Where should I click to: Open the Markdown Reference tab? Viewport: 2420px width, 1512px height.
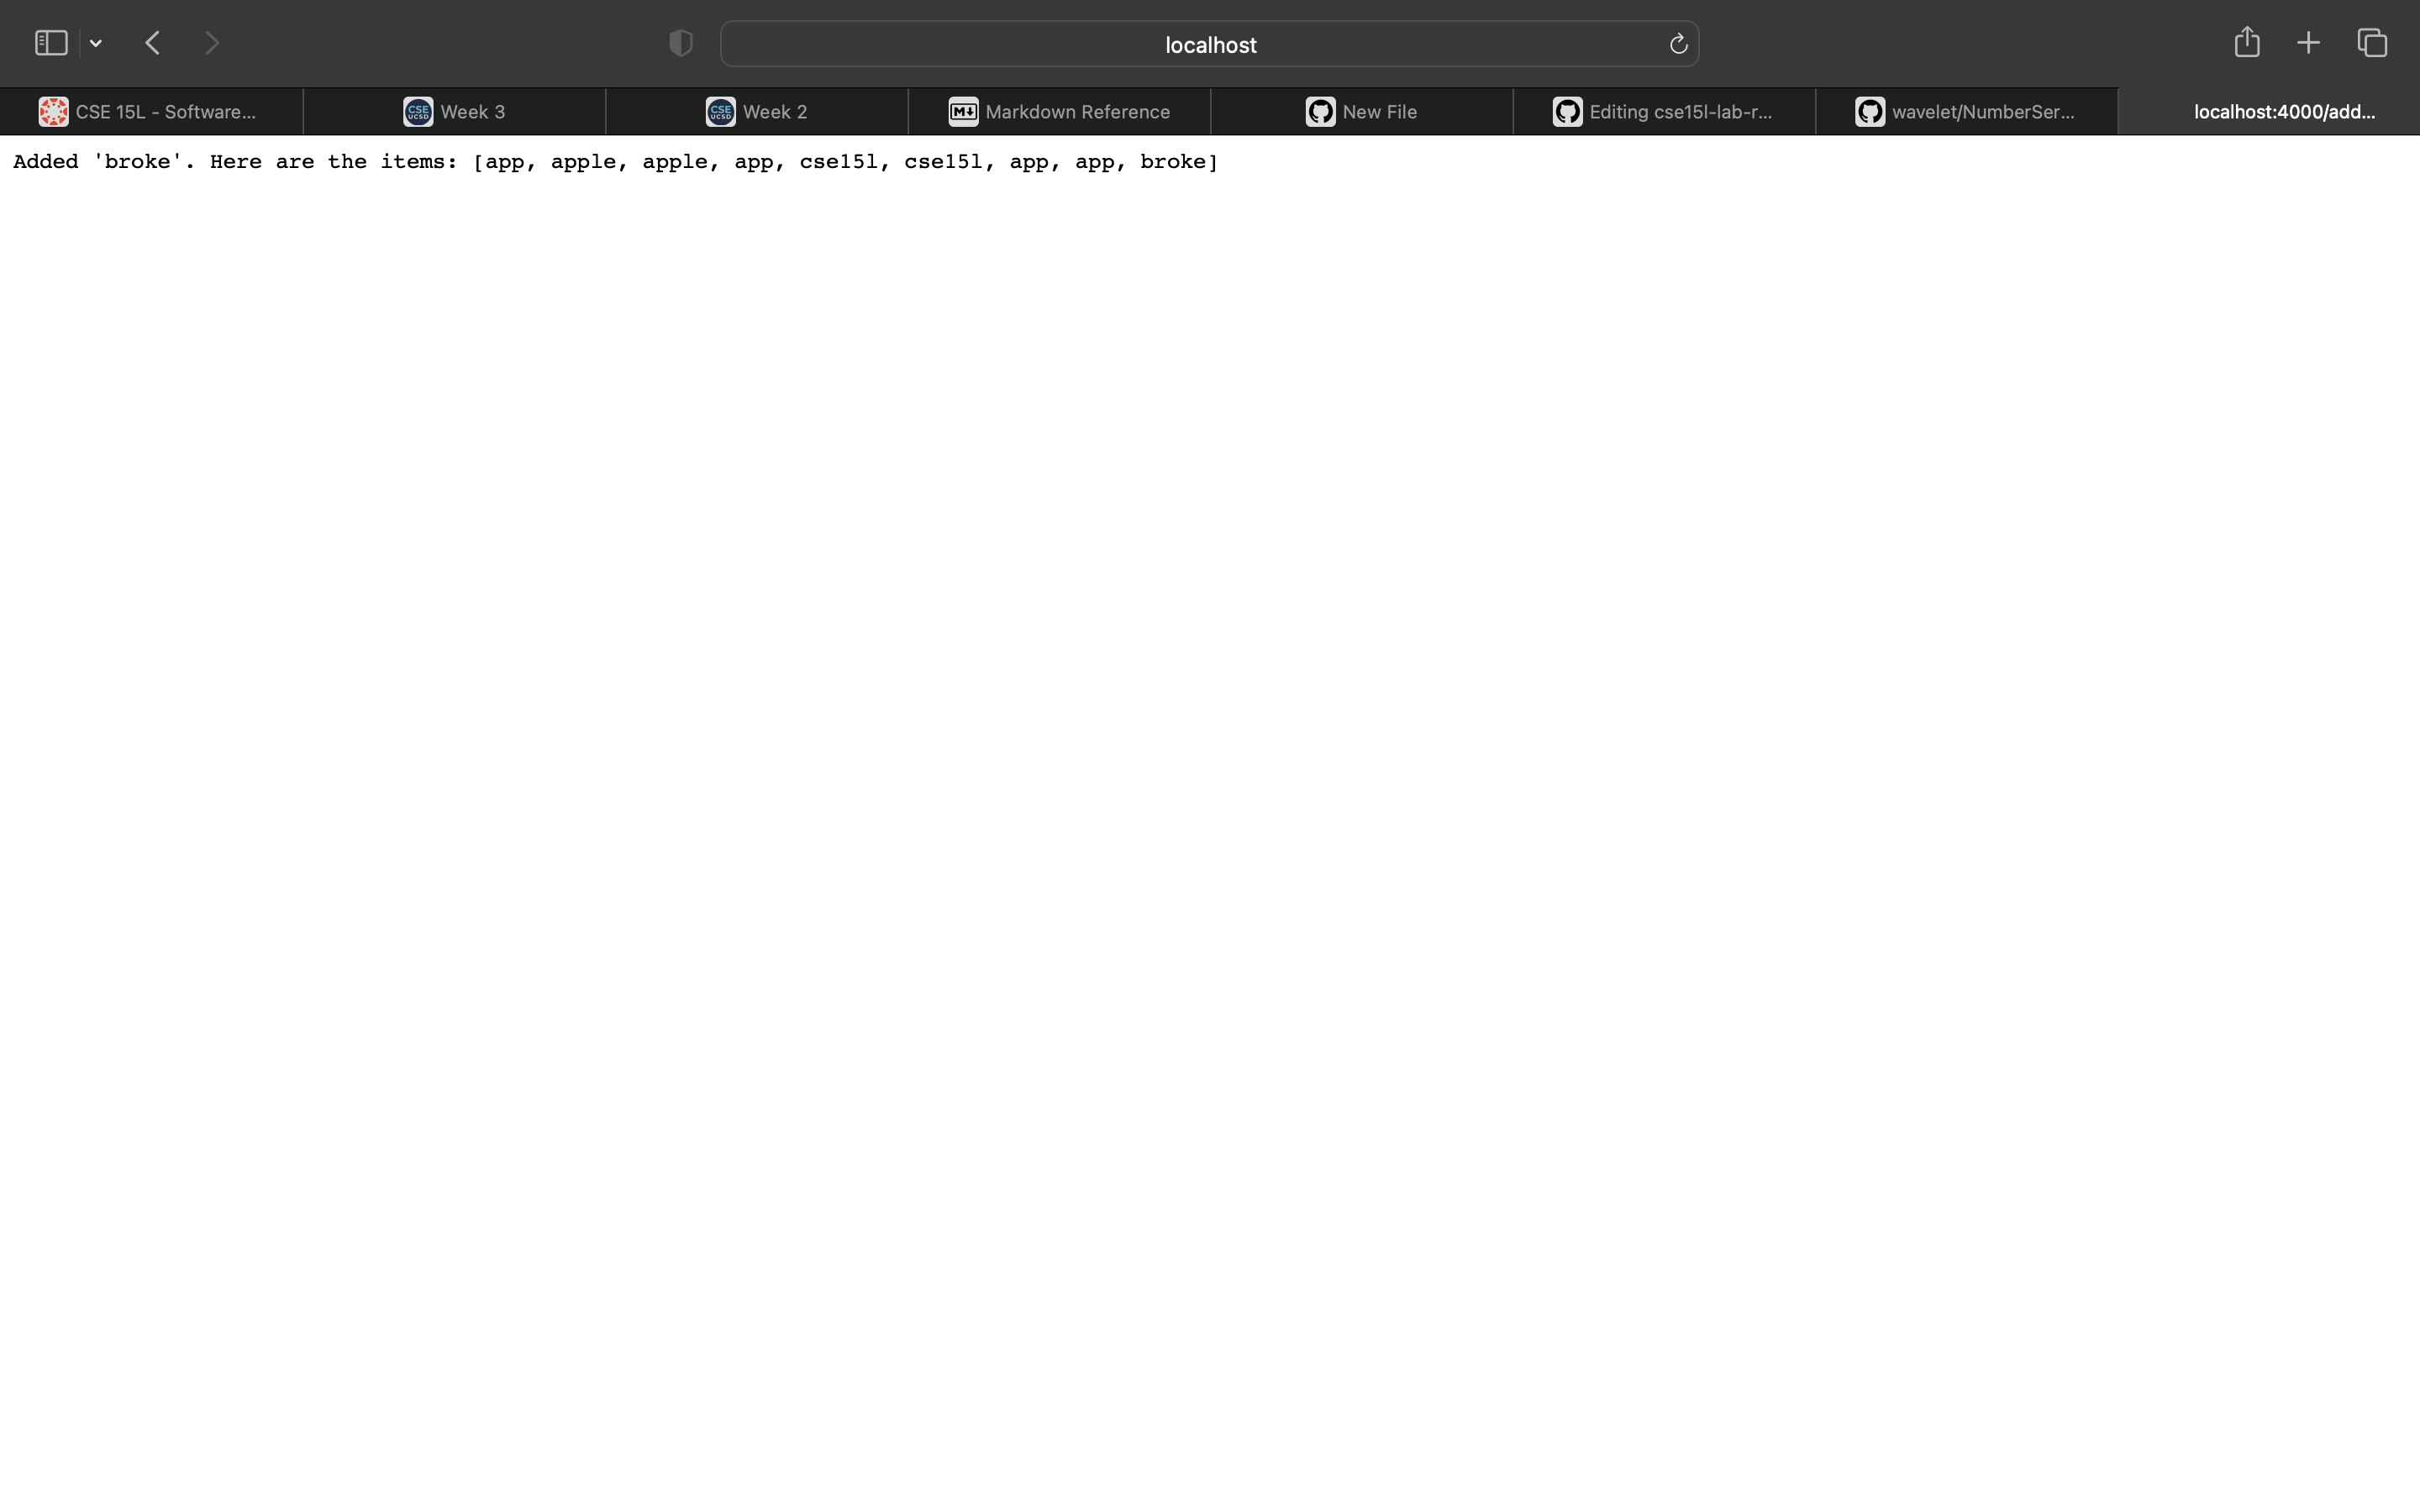1060,112
